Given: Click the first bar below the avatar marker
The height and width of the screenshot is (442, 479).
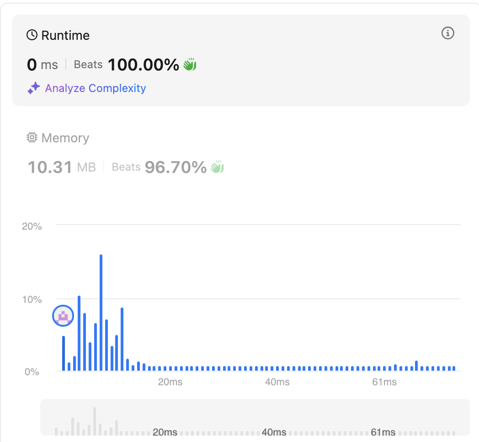Looking at the screenshot, I should (x=64, y=353).
